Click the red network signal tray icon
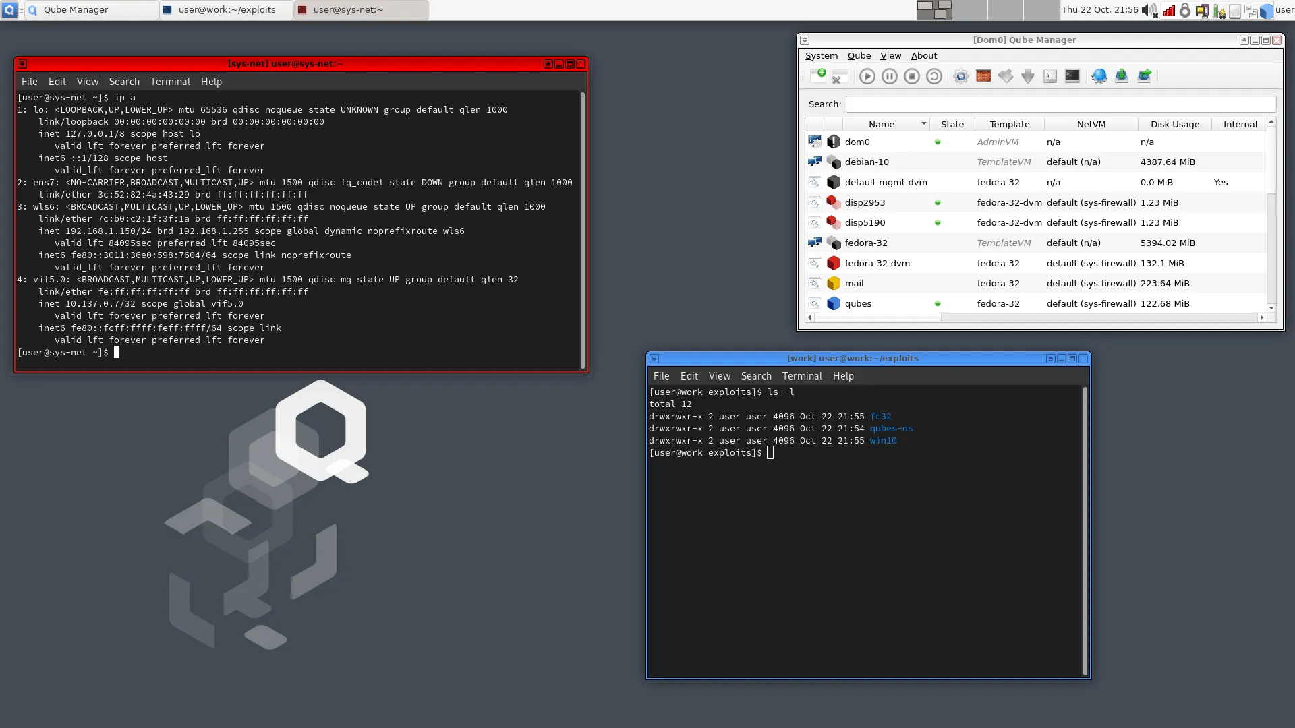The width and height of the screenshot is (1295, 728). (1168, 10)
